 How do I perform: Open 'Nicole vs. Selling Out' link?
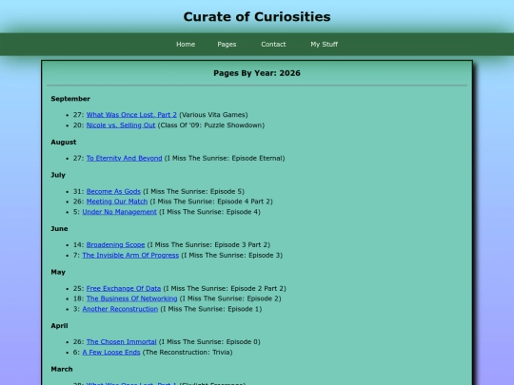tap(121, 125)
